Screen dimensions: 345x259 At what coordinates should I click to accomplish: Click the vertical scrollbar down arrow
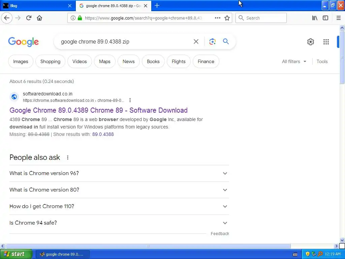pos(342,240)
